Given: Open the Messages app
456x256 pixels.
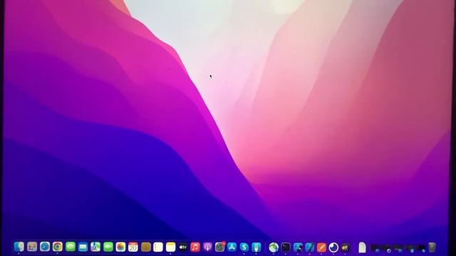Looking at the screenshot, I should pyautogui.click(x=70, y=247).
